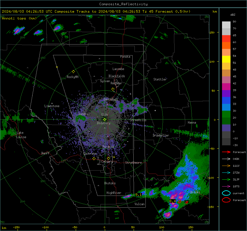The height and width of the screenshot is (231, 247).
Task: Click the Stettler city label
Action: click(x=160, y=79)
